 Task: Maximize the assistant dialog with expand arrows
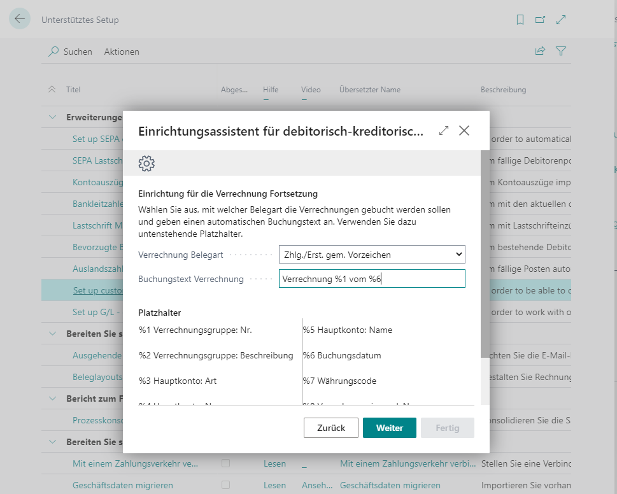(x=444, y=131)
